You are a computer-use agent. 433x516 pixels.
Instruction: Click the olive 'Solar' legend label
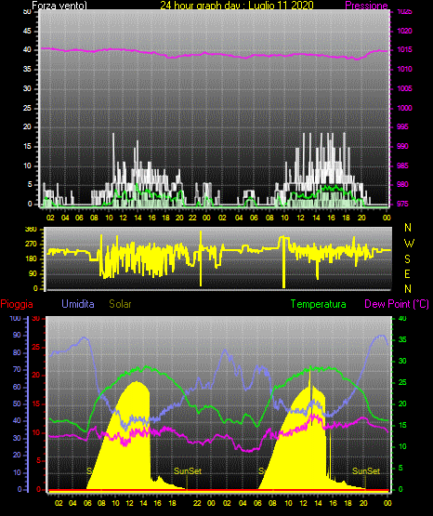[x=120, y=304]
